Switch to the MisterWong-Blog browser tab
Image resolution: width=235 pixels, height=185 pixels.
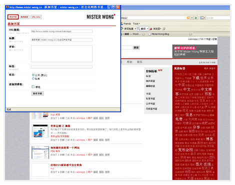tap(160, 34)
